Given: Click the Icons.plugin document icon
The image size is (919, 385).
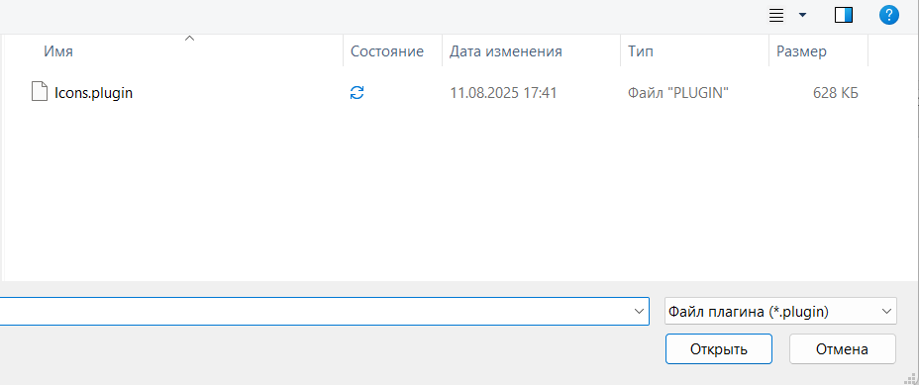Looking at the screenshot, I should [x=40, y=92].
